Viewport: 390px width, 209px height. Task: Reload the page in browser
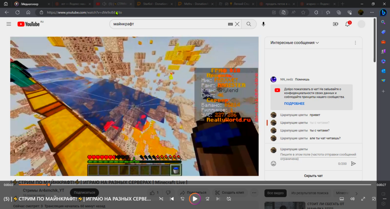click(x=18, y=12)
